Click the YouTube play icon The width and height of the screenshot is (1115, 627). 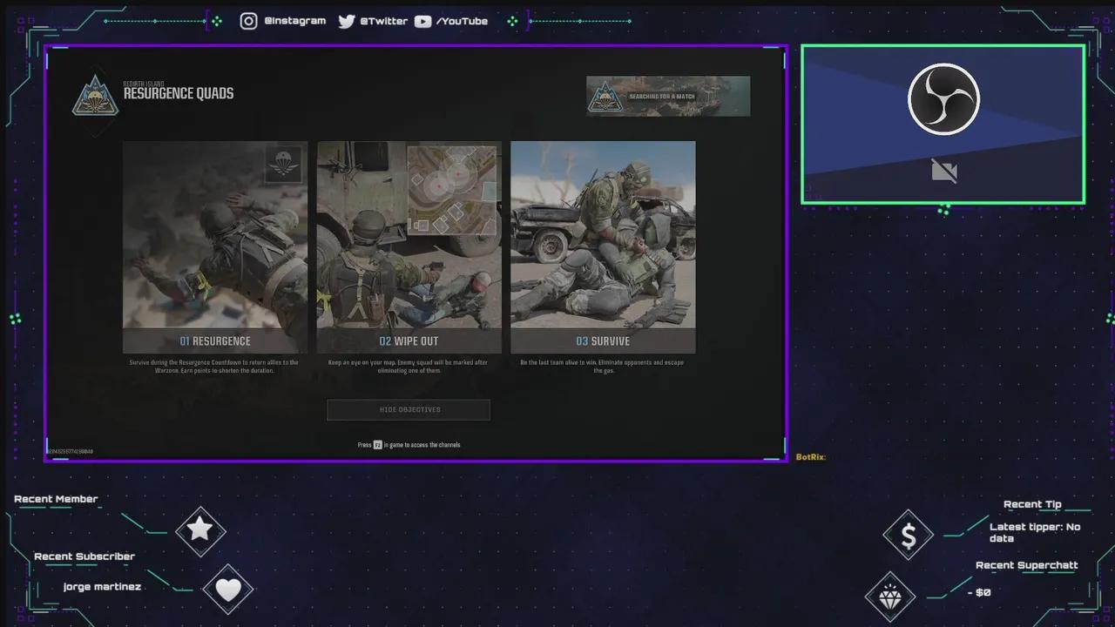click(422, 21)
